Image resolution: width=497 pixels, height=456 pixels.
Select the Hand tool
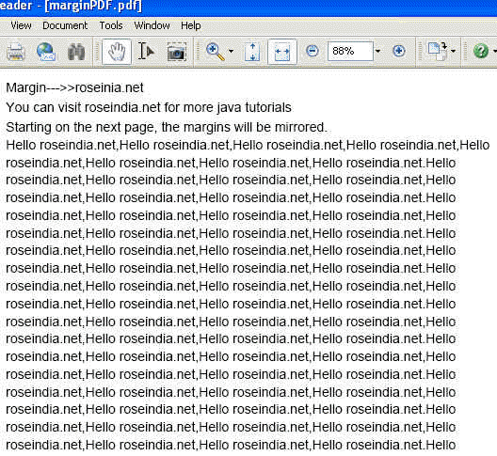tap(117, 52)
